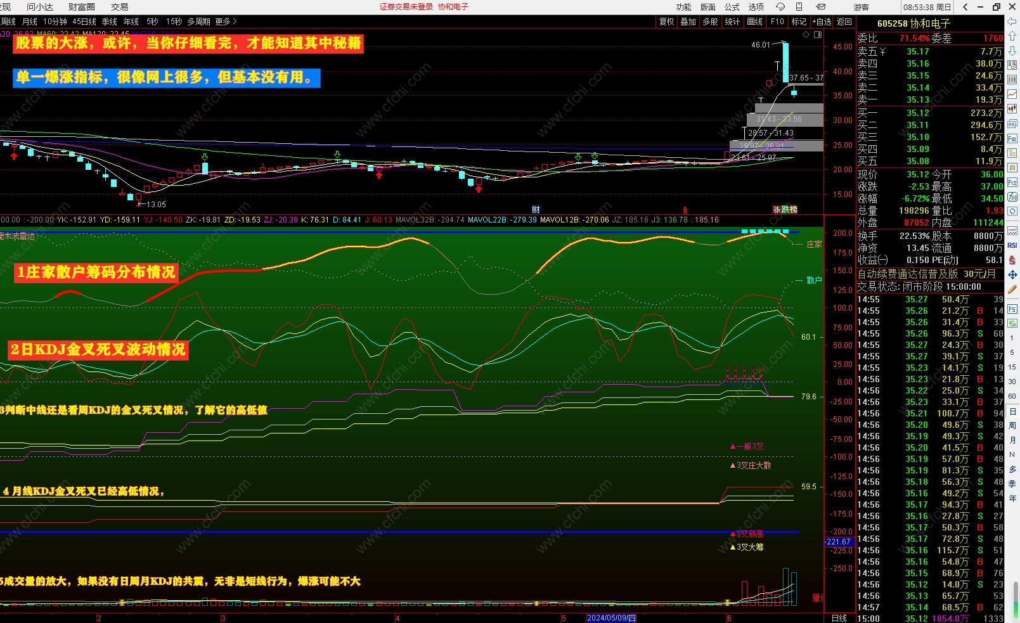Click the 买一 price 35.12
The height and width of the screenshot is (623, 1020).
pyautogui.click(x=918, y=113)
